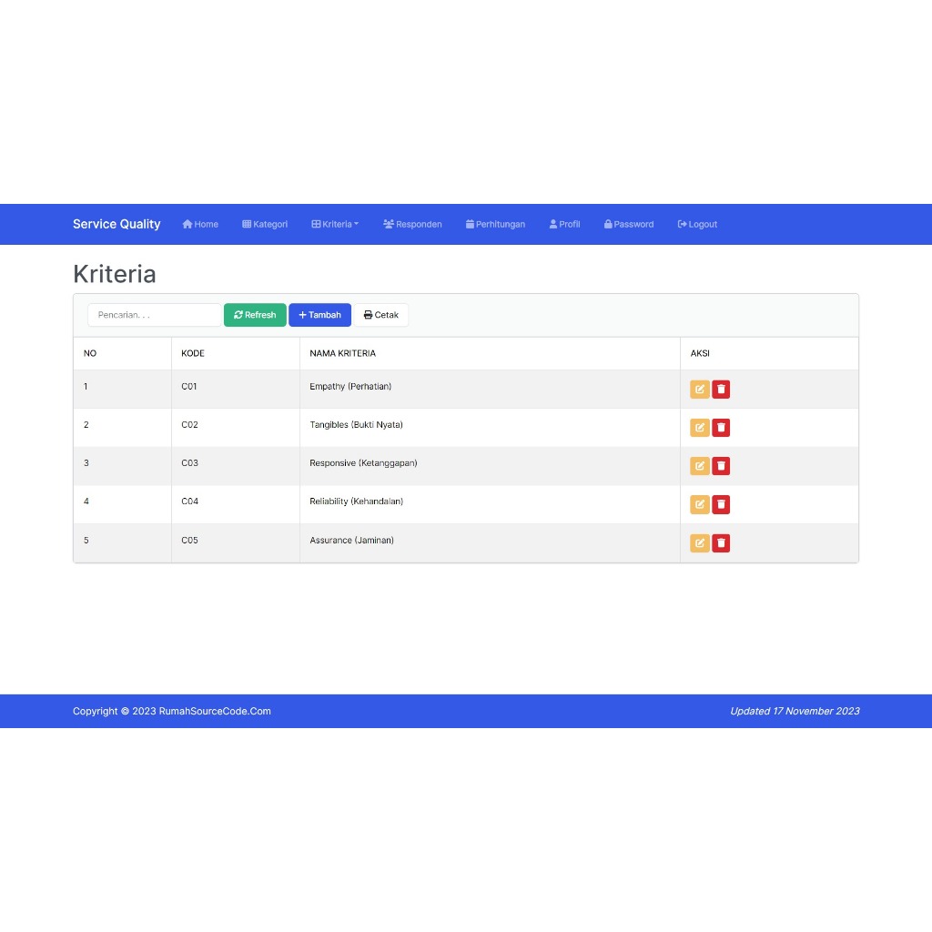
Task: Click the edit icon for Empathy (Perhatian)
Action: [700, 390]
